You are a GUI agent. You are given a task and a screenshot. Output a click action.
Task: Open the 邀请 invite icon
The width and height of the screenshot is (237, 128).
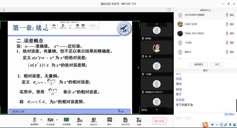[79, 120]
